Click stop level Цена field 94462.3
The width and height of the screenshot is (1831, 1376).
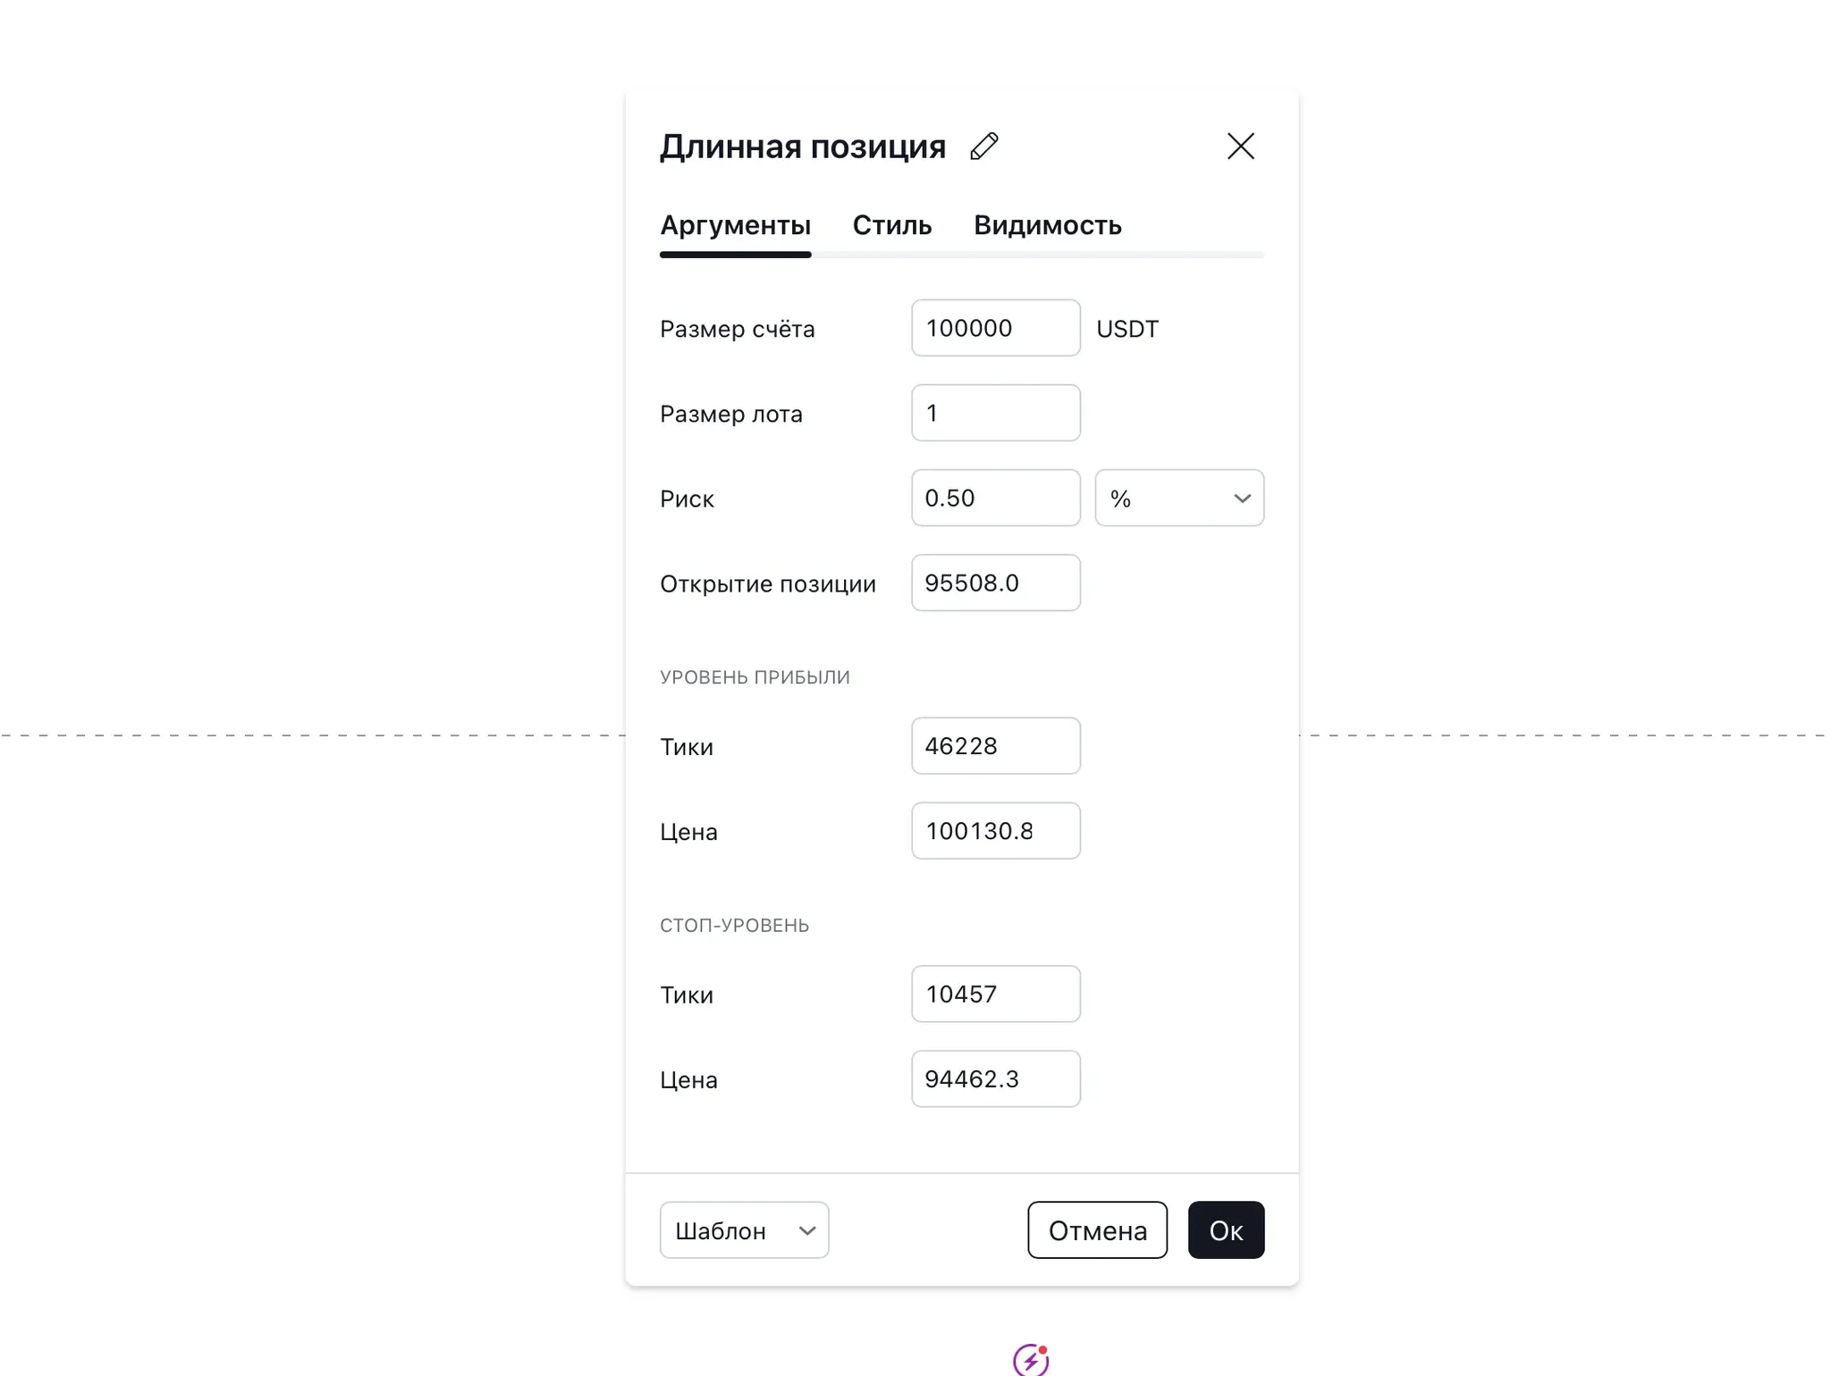[x=995, y=1079]
